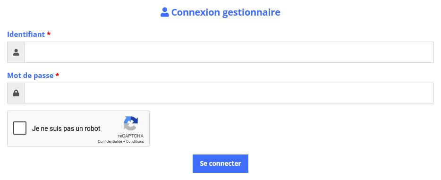Open the Conditions link in reCAPTCHA
Image resolution: width=441 pixels, height=180 pixels.
coord(135,141)
